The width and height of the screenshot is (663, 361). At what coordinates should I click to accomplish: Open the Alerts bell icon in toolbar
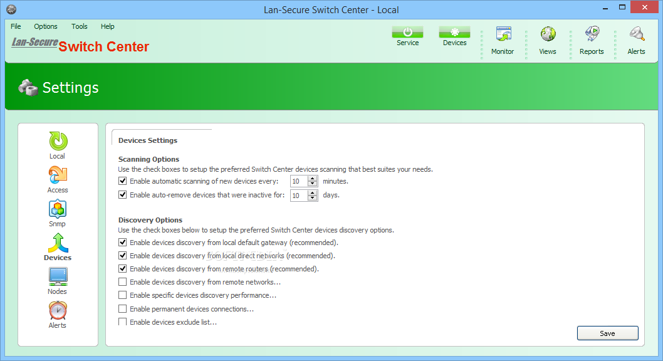point(637,34)
